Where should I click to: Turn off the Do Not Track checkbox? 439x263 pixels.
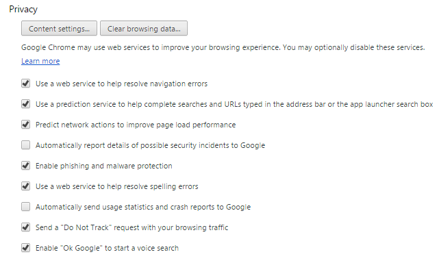tap(26, 227)
